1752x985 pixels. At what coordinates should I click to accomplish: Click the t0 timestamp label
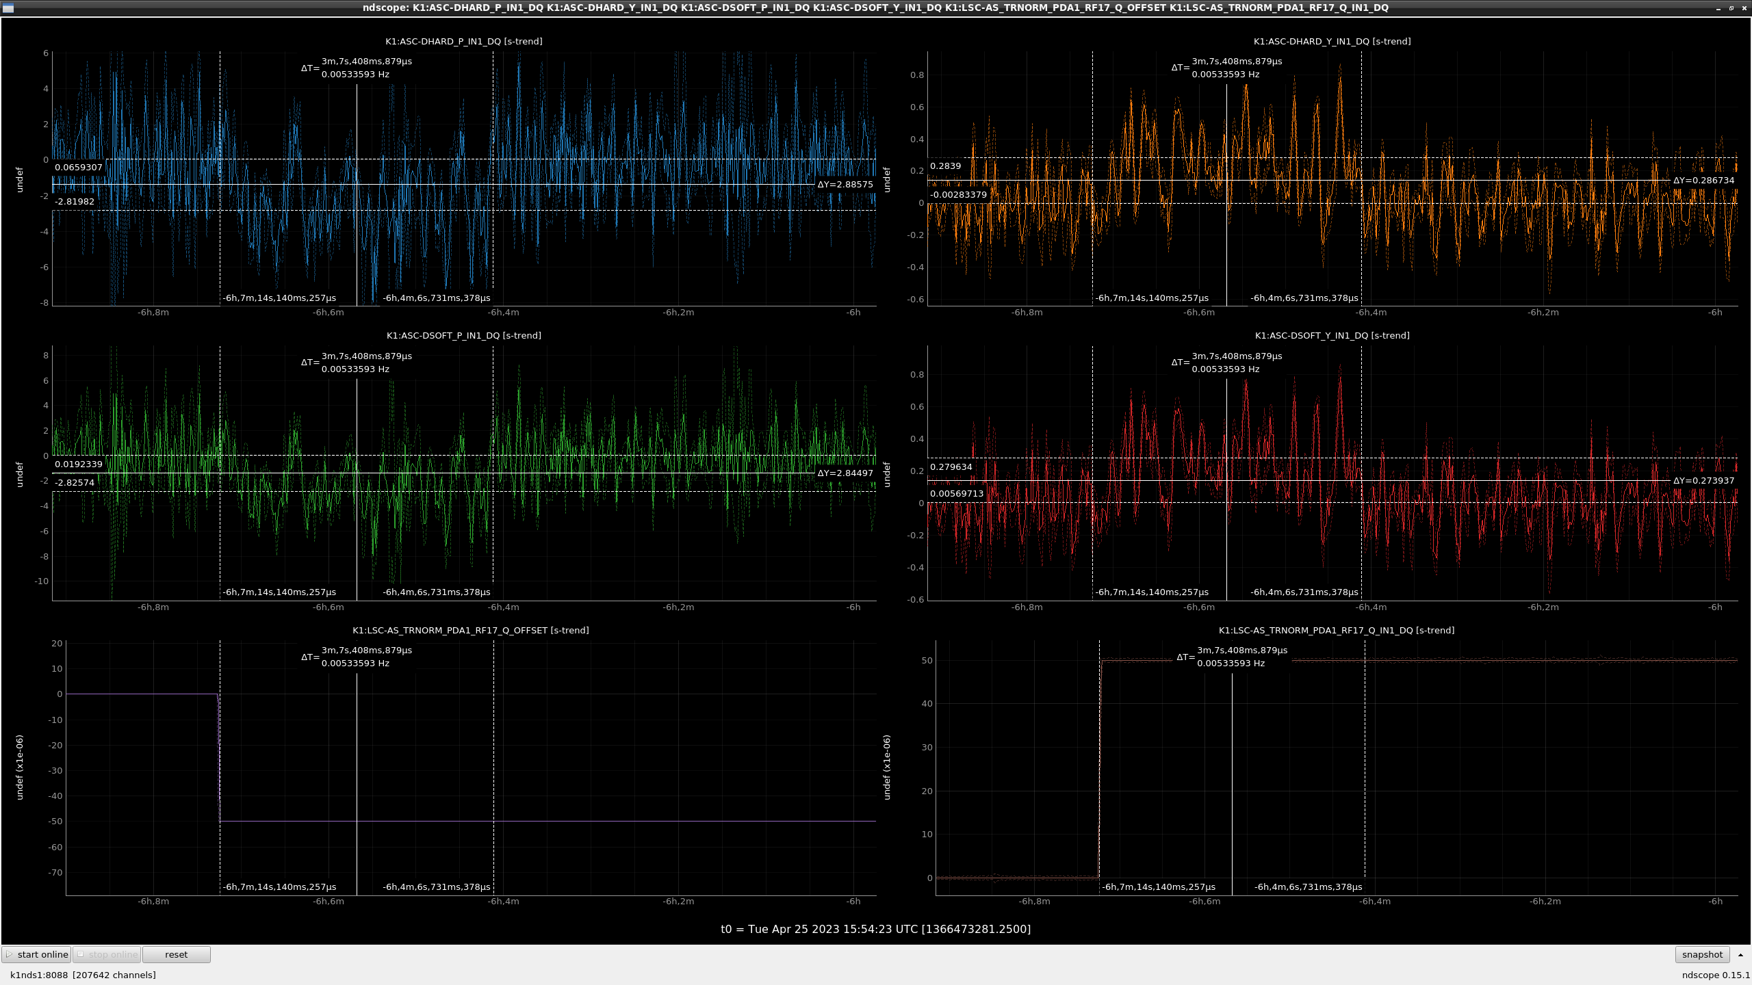[875, 928]
